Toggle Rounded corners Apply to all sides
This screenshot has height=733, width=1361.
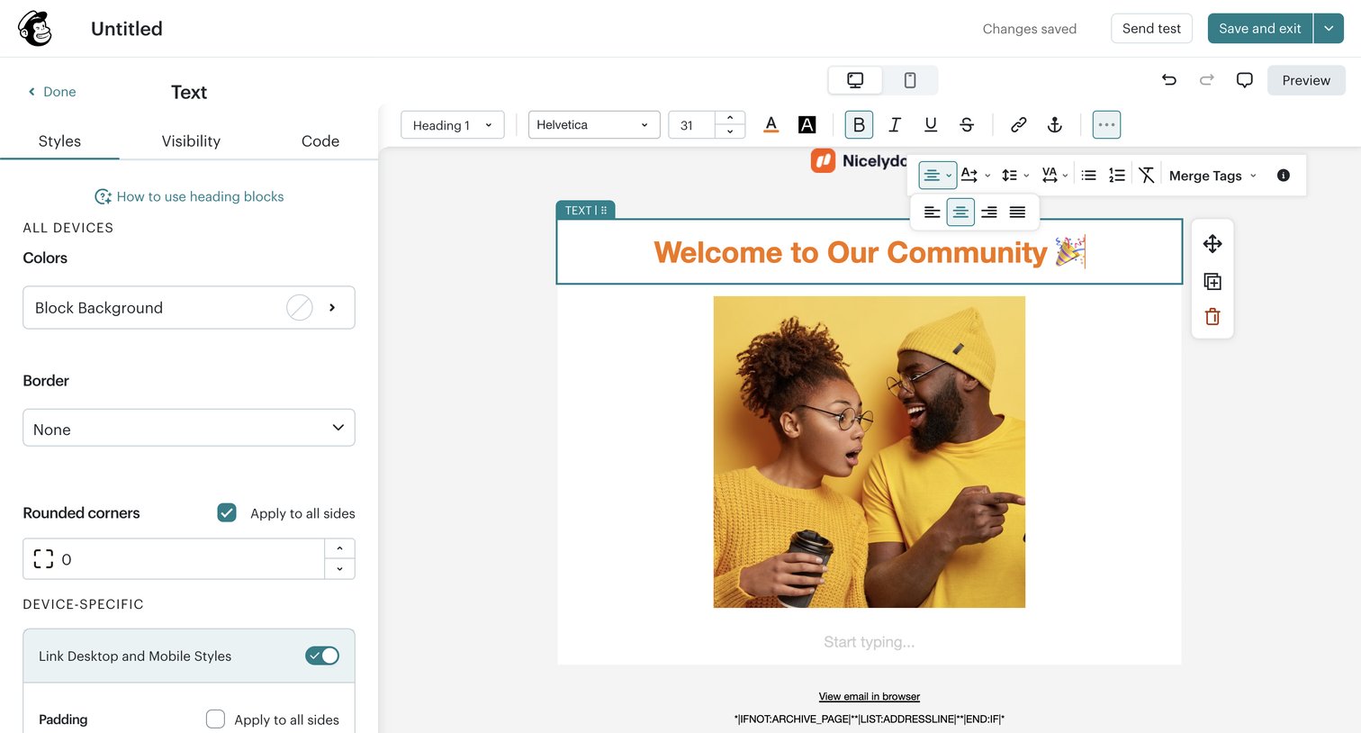tap(227, 513)
